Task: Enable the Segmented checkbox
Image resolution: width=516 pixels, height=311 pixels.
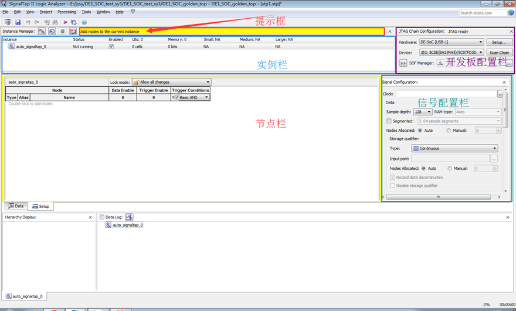Action: click(389, 121)
